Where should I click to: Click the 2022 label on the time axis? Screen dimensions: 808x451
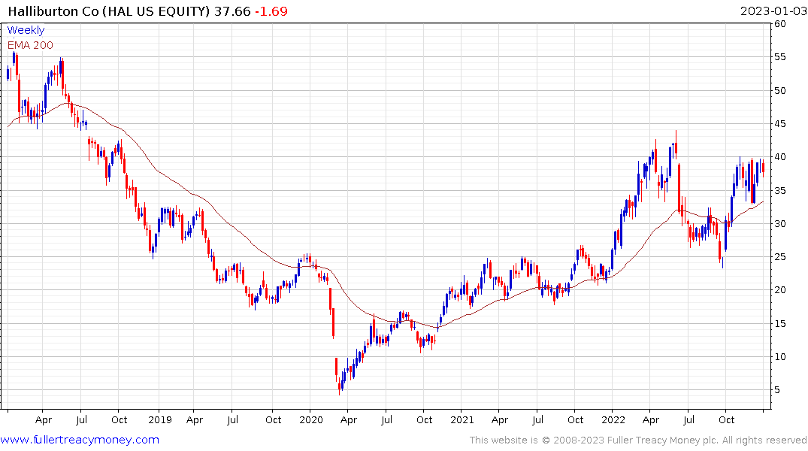(x=613, y=419)
